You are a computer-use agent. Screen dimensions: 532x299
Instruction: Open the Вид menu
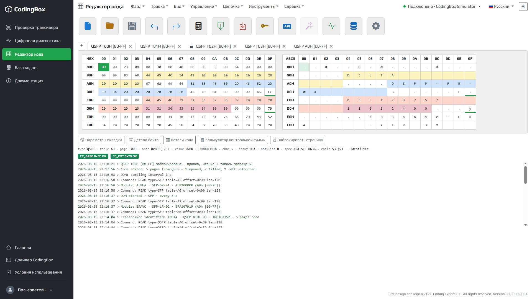coord(179,6)
